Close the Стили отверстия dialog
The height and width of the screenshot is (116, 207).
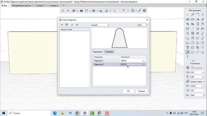pos(147,20)
